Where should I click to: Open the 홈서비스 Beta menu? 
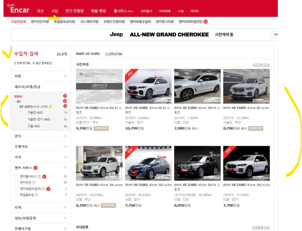point(123,11)
